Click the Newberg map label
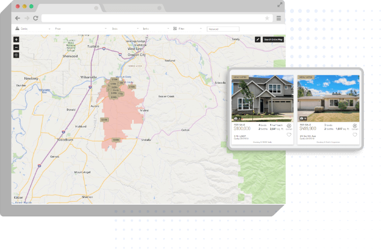381x249 pixels. [x=31, y=78]
